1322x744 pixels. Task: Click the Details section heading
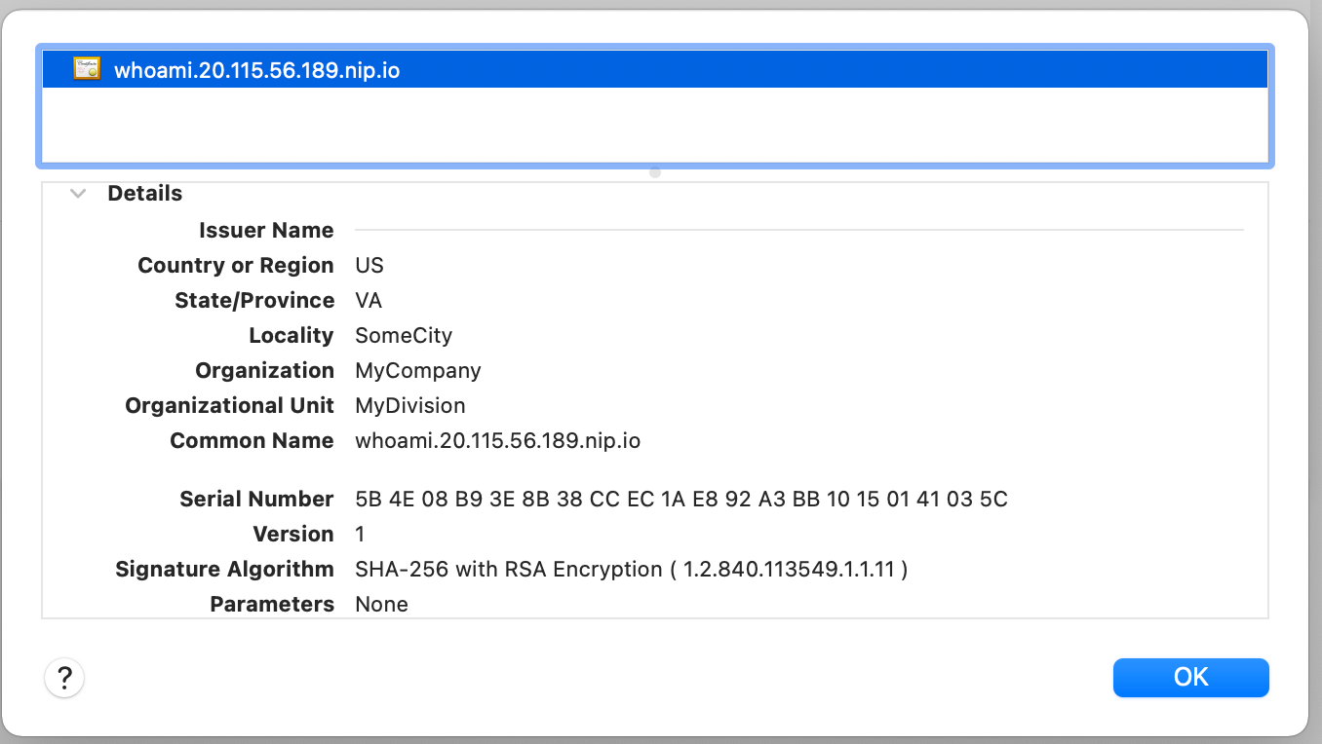click(145, 194)
